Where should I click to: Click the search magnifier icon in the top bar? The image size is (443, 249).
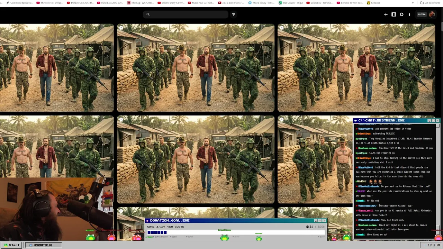click(148, 15)
